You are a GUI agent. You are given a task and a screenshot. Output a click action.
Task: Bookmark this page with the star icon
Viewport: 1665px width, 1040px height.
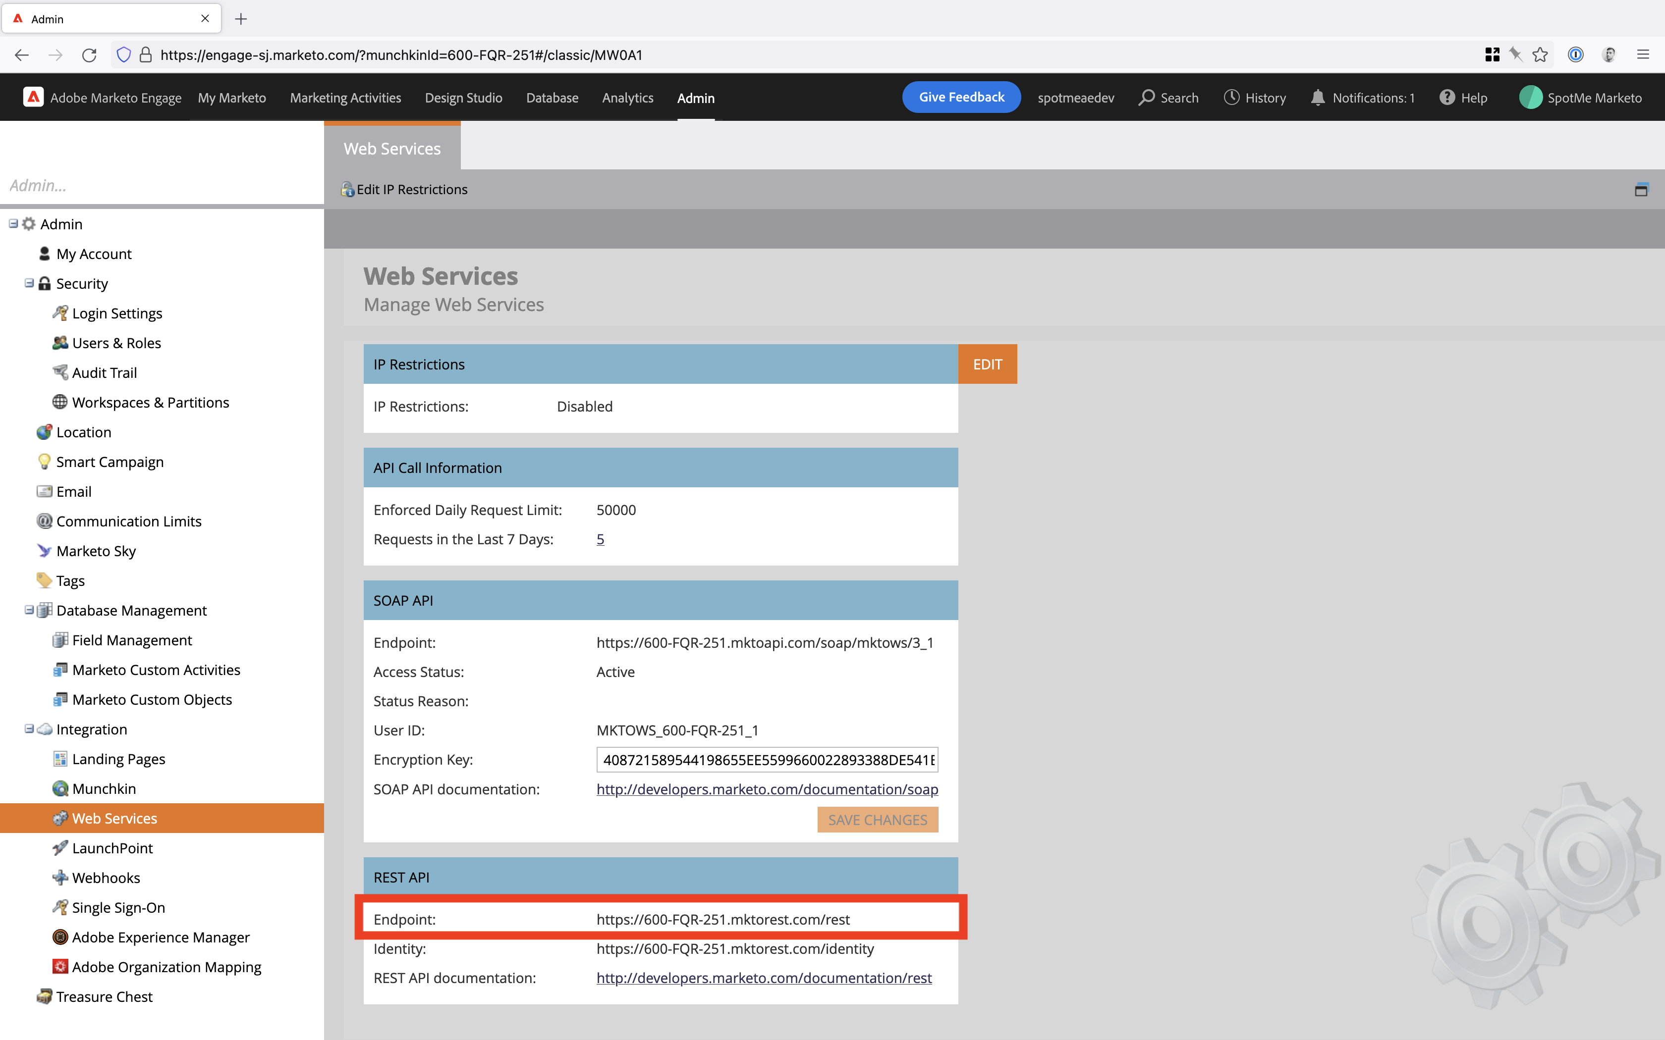click(x=1541, y=55)
